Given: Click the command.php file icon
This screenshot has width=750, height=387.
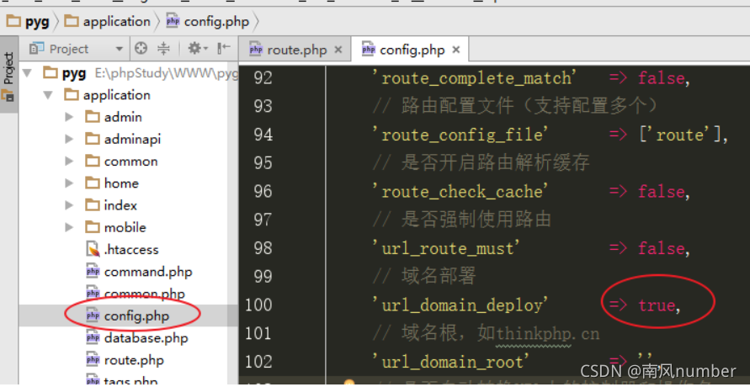Looking at the screenshot, I should 93,272.
